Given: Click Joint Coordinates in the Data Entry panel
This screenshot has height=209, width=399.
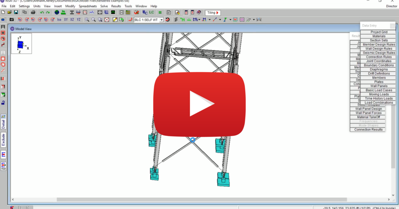Looking at the screenshot, I should (x=378, y=61).
